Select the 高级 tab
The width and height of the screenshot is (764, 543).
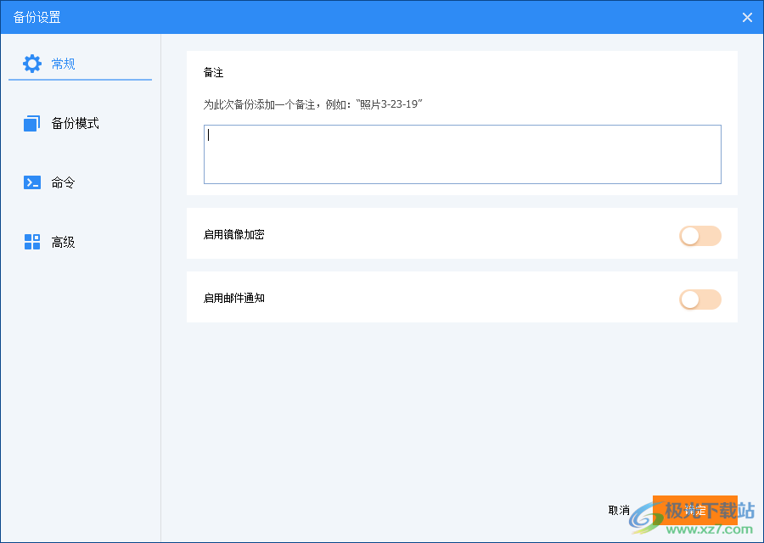tap(80, 242)
